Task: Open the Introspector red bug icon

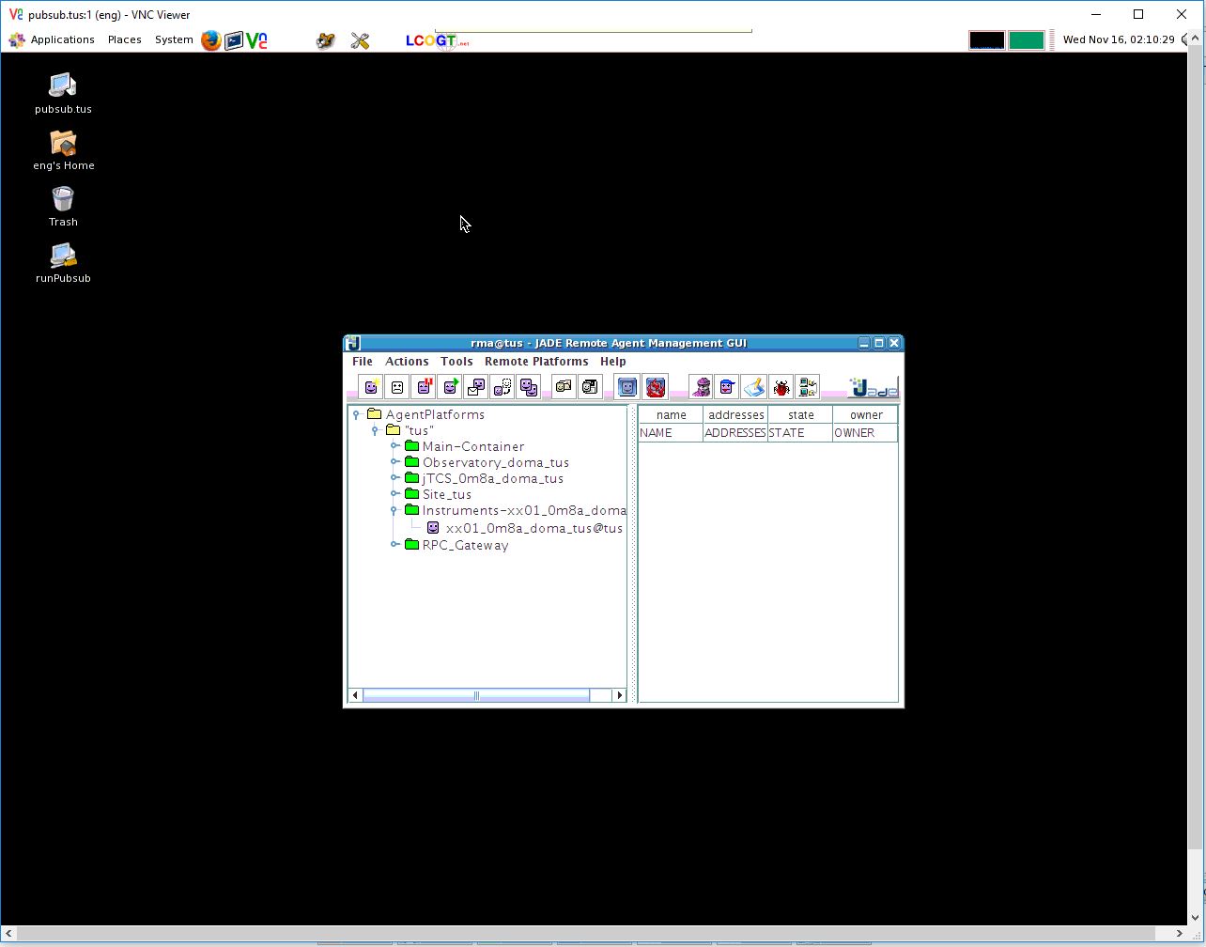Action: click(781, 387)
